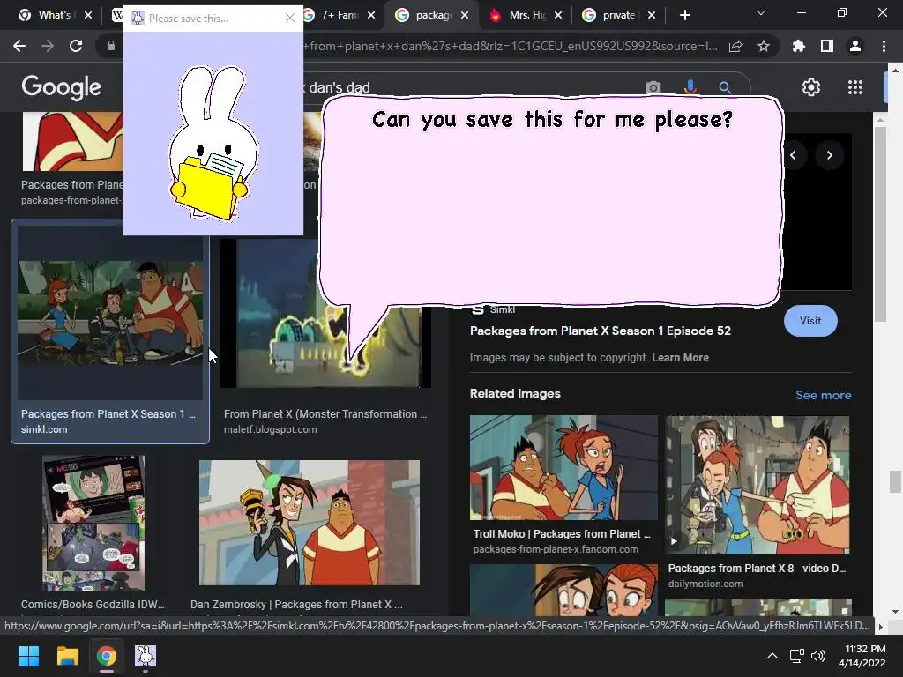Open the Extensions puzzle icon
Viewport: 903px width, 677px height.
(x=799, y=46)
